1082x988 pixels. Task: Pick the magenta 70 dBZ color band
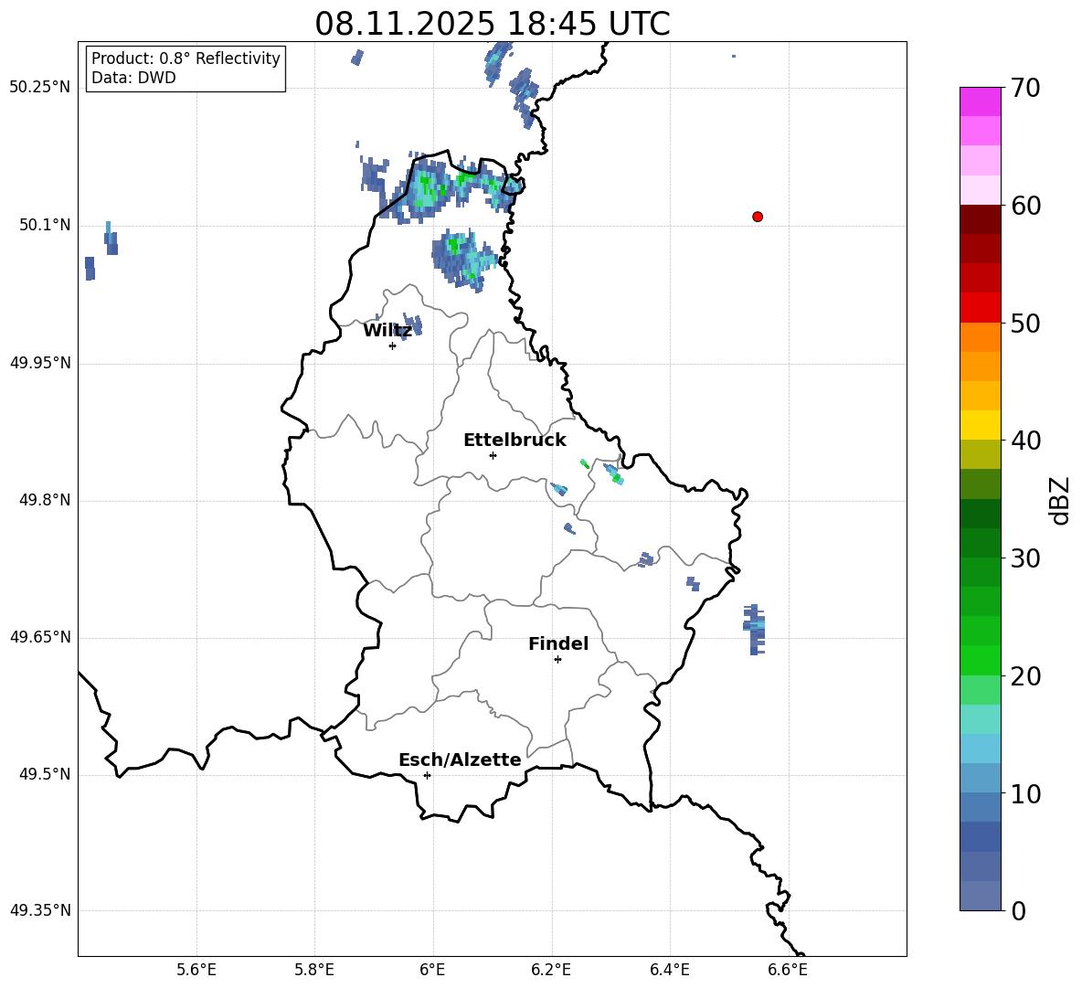[x=980, y=101]
